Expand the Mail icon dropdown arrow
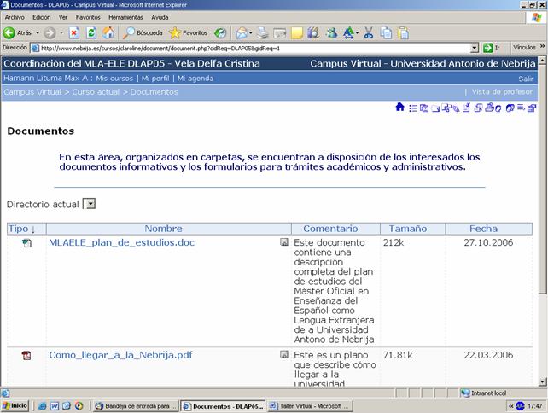The width and height of the screenshot is (548, 413). pos(251,33)
